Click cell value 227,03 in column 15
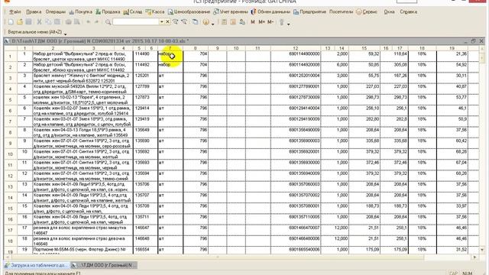Image resolution: width=489 pixels, height=275 pixels. click(x=364, y=89)
